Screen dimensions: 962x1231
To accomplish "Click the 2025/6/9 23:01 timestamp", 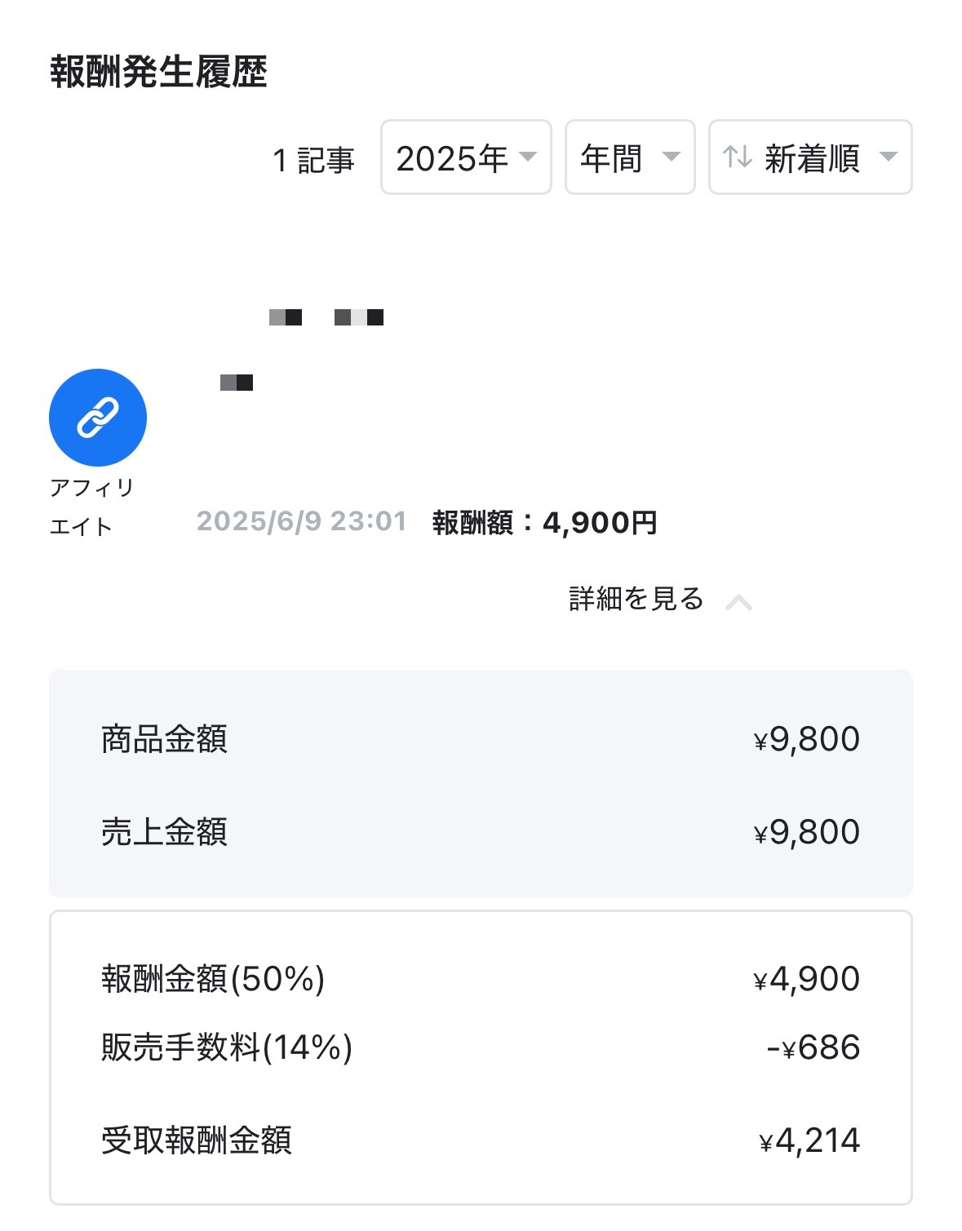I will coord(301,521).
